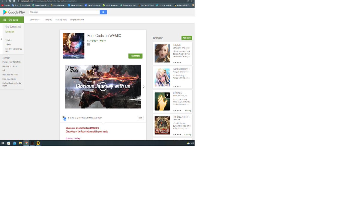
Task: Open the Bản phát hành mới tab
Action: click(77, 20)
